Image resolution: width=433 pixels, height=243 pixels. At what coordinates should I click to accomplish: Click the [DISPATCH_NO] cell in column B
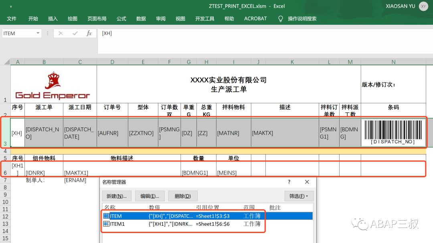(x=44, y=133)
